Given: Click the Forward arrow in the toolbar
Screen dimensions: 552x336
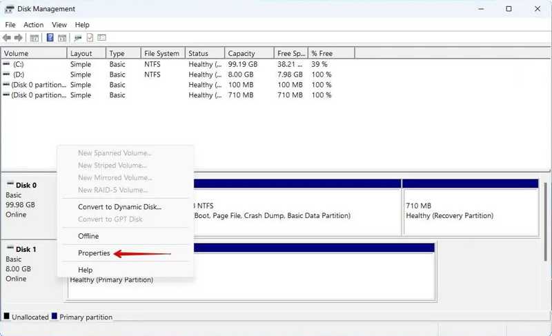Looking at the screenshot, I should pos(18,37).
